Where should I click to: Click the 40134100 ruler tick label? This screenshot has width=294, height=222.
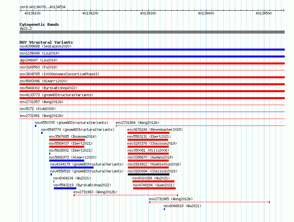32,13
